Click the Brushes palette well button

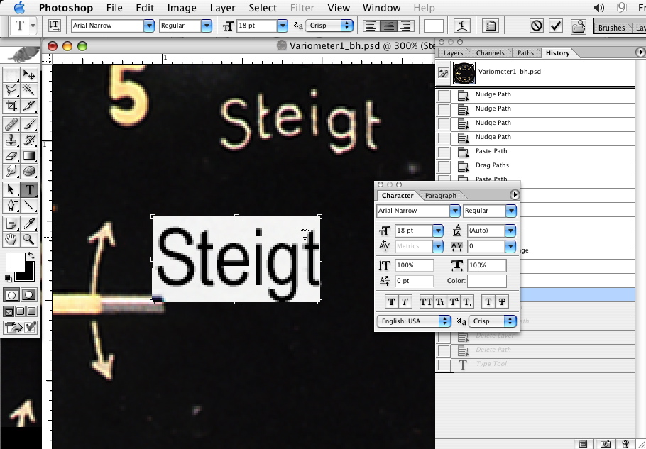click(x=611, y=28)
